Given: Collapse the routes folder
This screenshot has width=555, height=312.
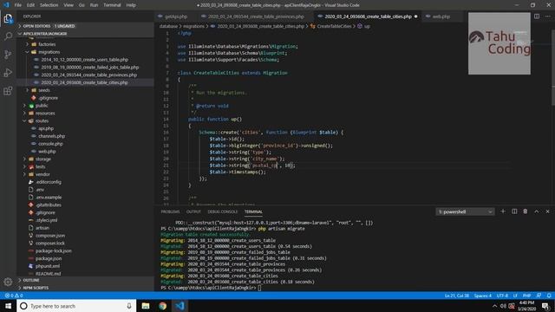Looking at the screenshot, I should point(42,121).
